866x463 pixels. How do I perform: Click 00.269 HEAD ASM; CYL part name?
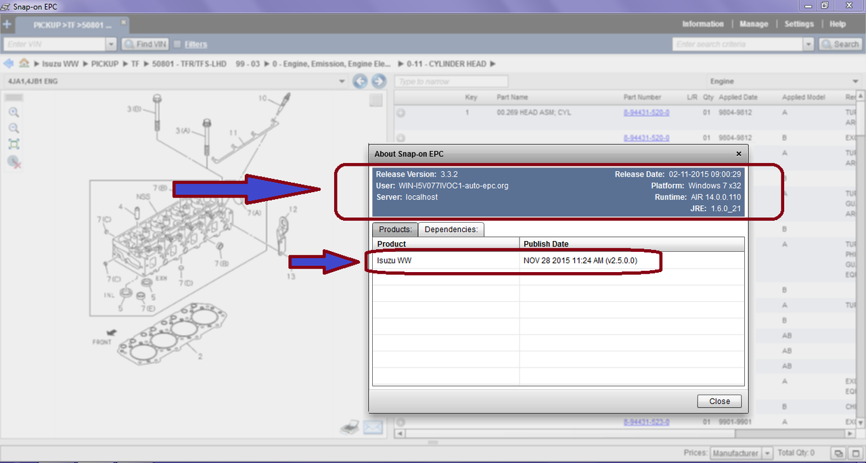(x=534, y=113)
